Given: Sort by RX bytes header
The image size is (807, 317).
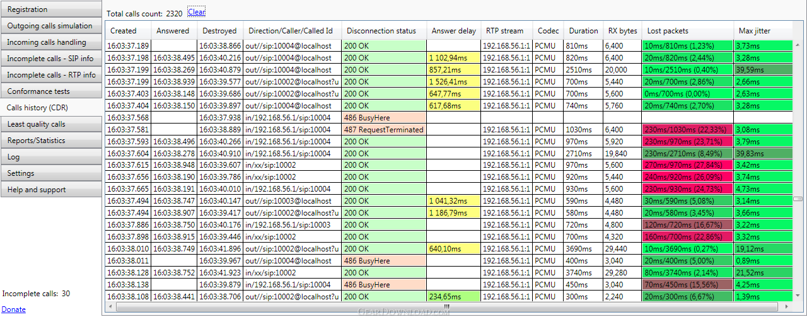Looking at the screenshot, I should (622, 31).
